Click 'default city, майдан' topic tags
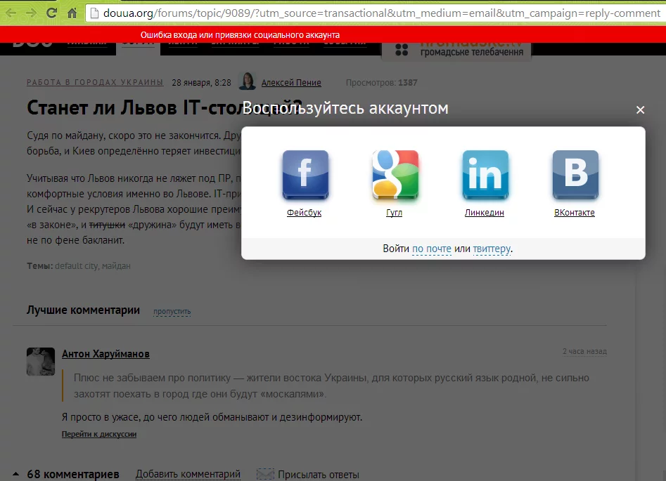Image resolution: width=666 pixels, height=481 pixels. click(x=93, y=266)
